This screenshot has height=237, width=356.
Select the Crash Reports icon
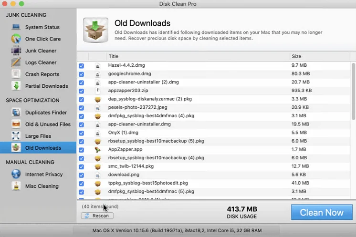click(16, 74)
